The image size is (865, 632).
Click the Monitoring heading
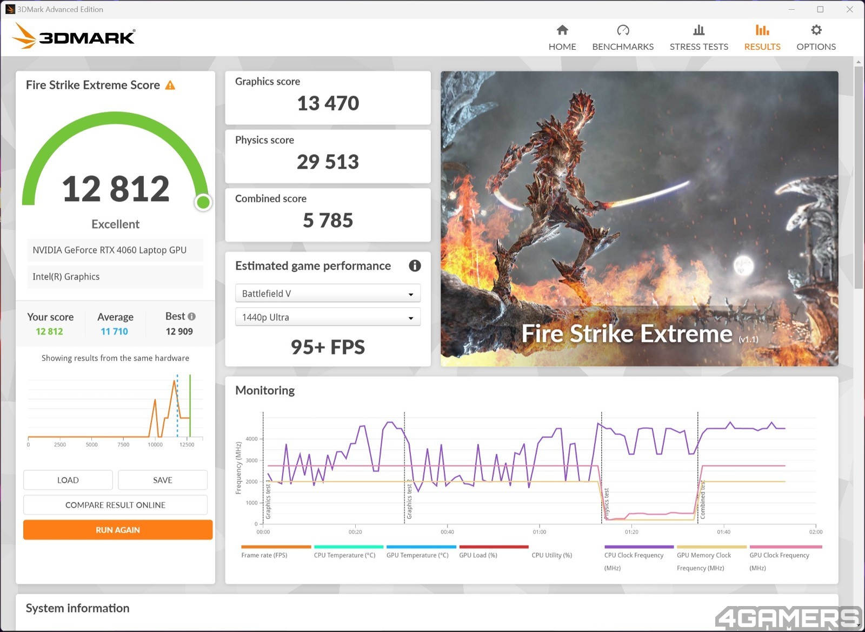pyautogui.click(x=265, y=390)
